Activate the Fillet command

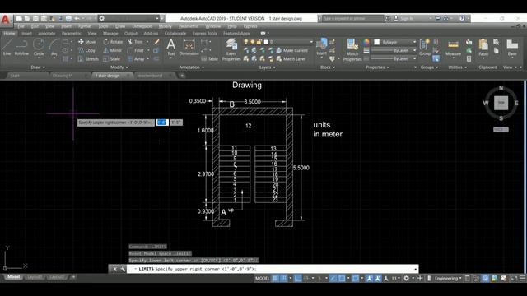pos(136,50)
